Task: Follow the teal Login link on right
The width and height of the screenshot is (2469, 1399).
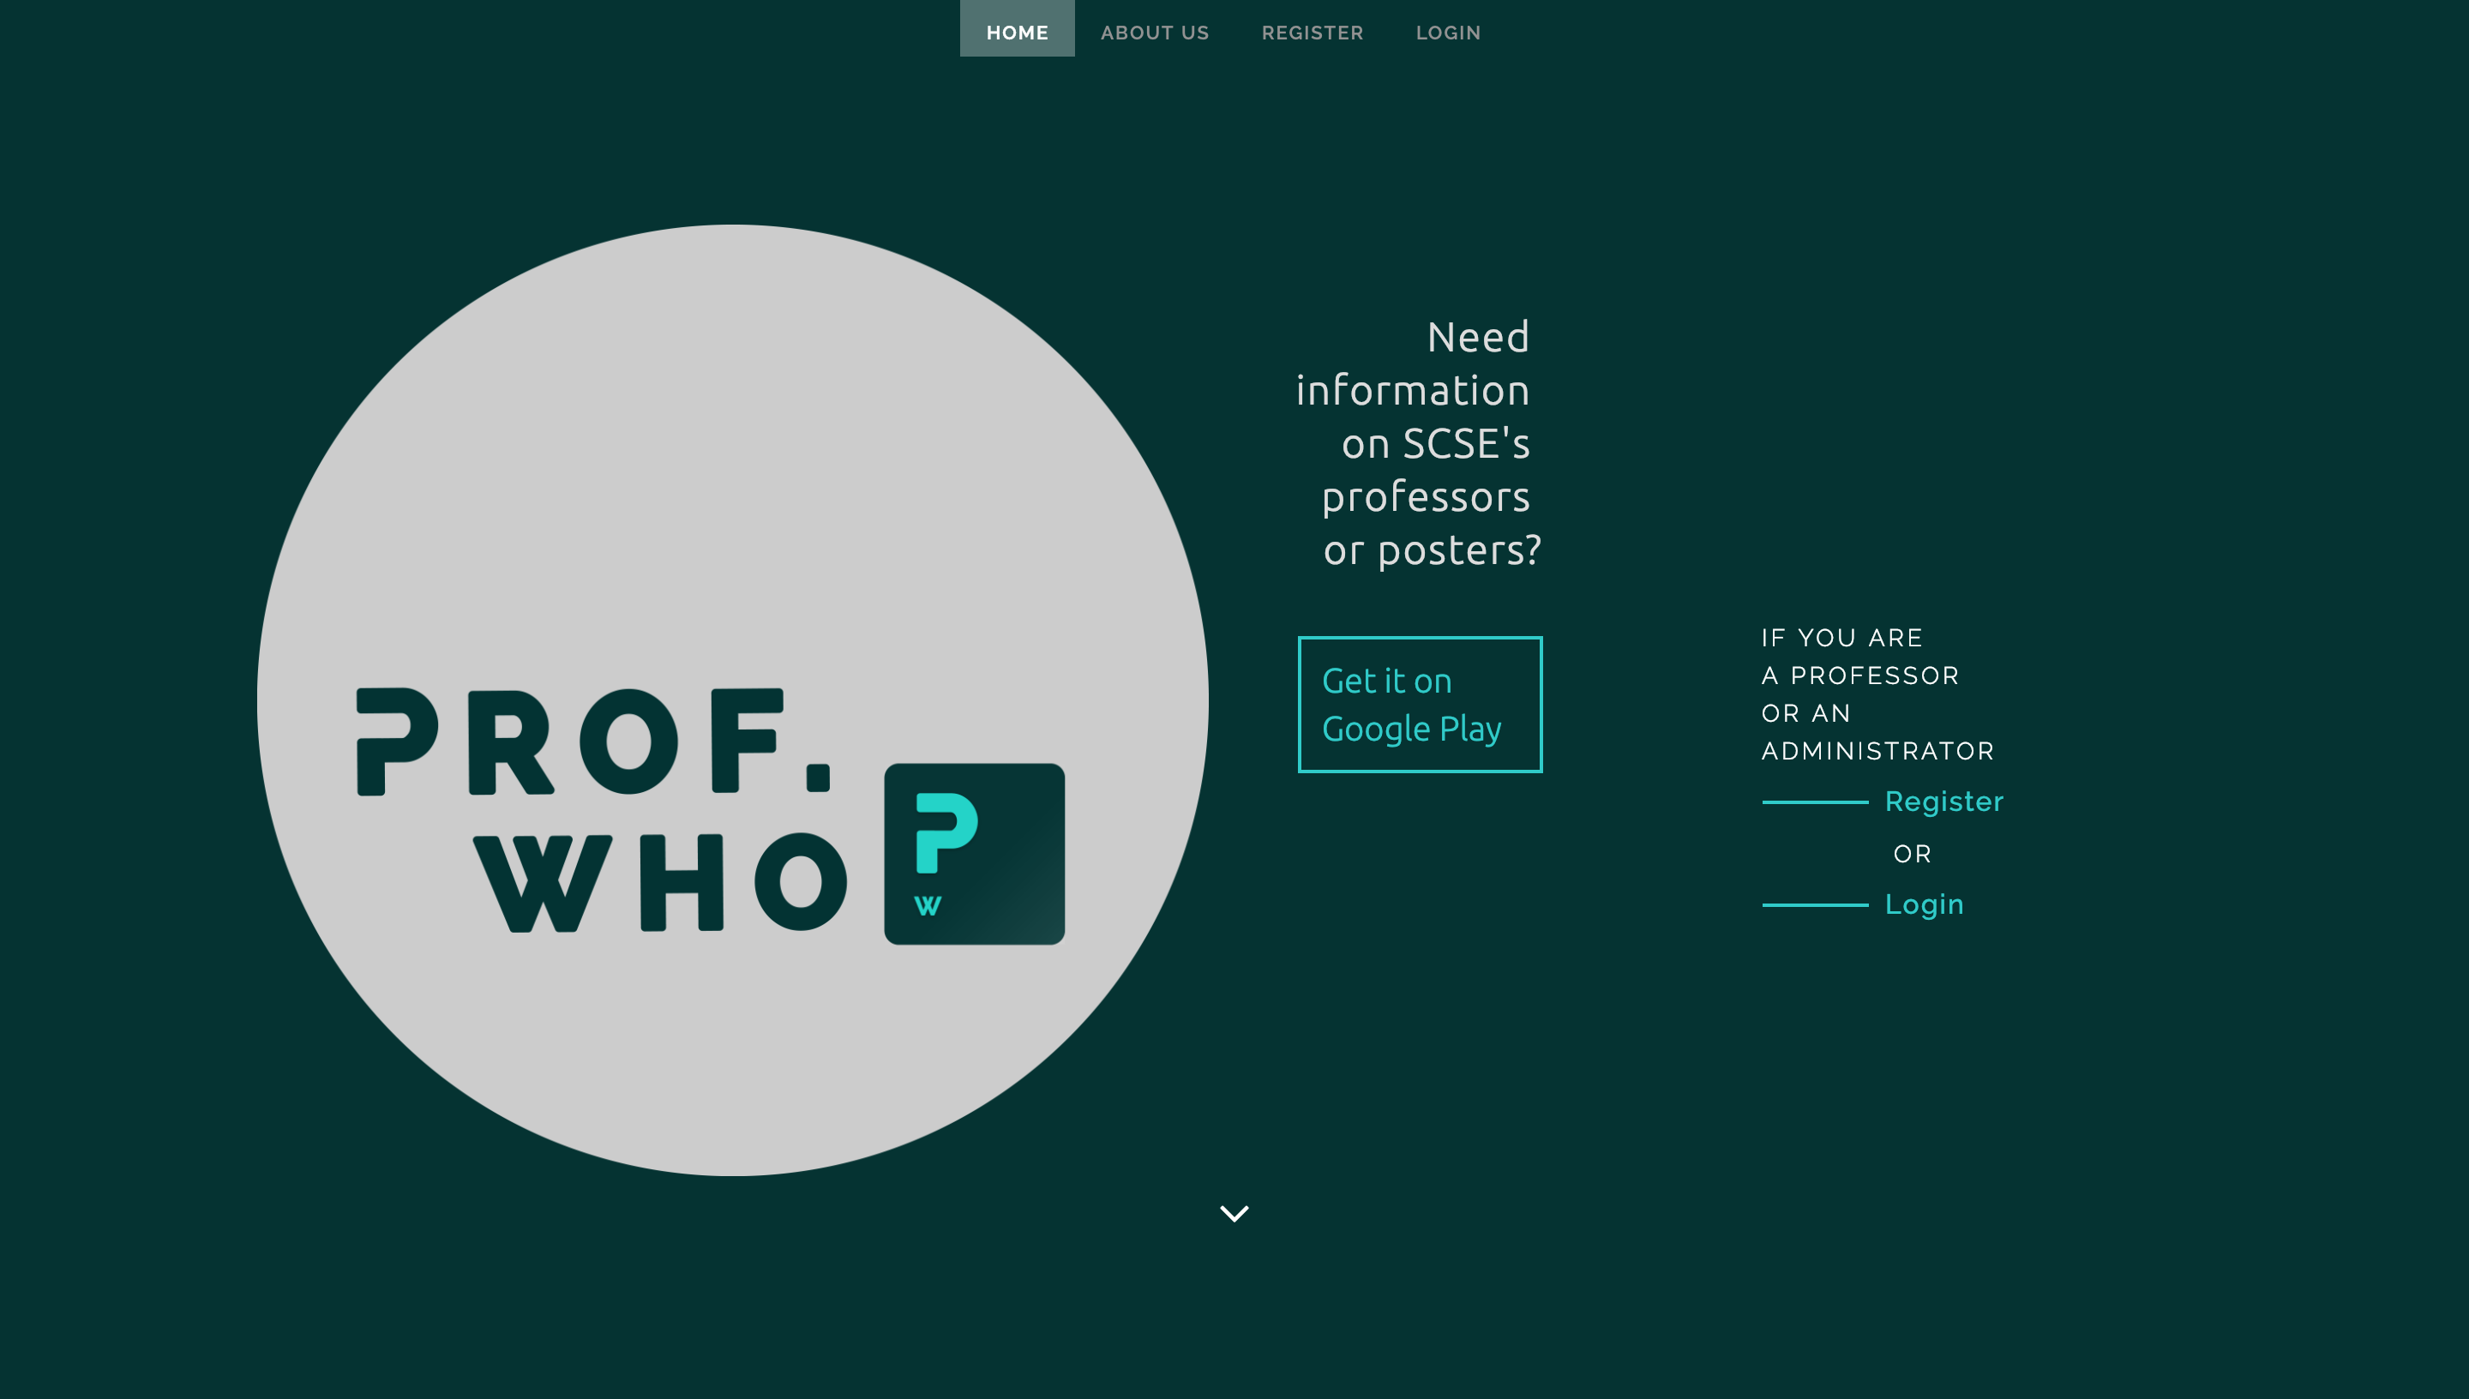Action: 1923,904
